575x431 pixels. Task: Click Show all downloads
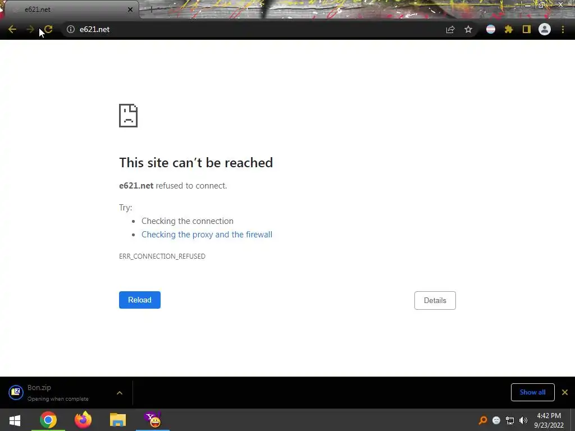(532, 392)
